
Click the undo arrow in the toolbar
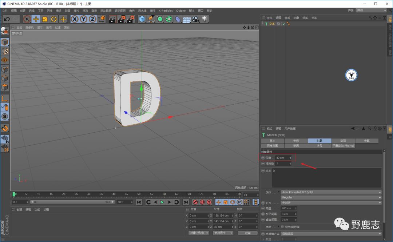tap(6, 19)
